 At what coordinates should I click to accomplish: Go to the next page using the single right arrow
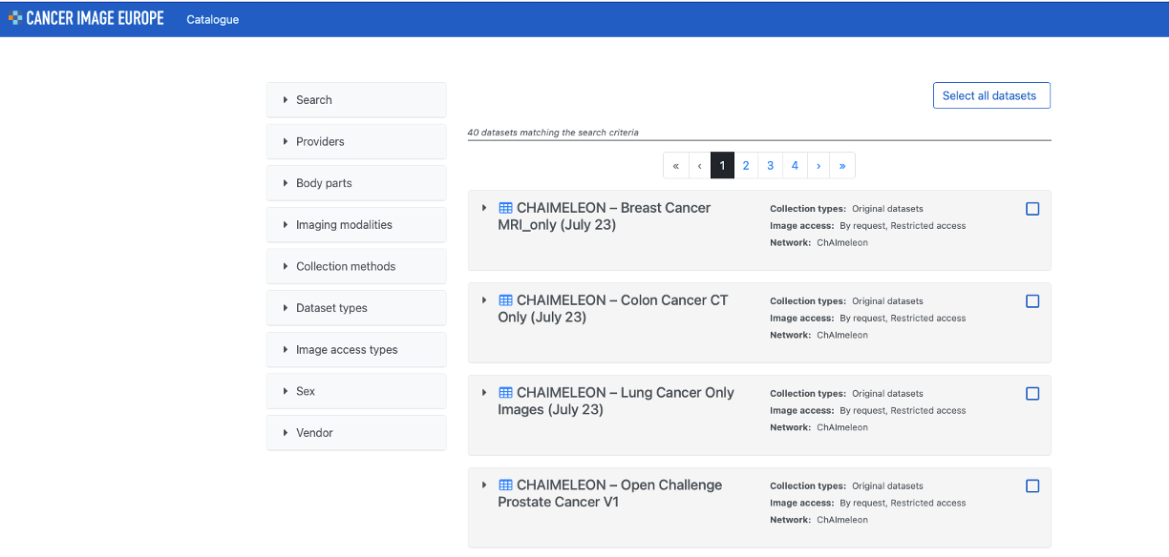818,166
